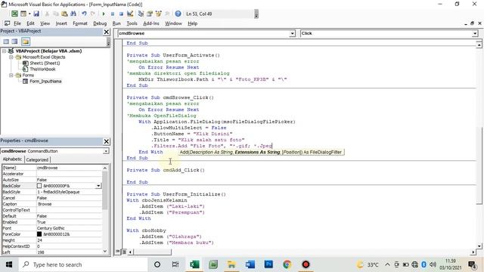This screenshot has width=484, height=272.
Task: Click the Break pause icon
Action: (x=113, y=14)
